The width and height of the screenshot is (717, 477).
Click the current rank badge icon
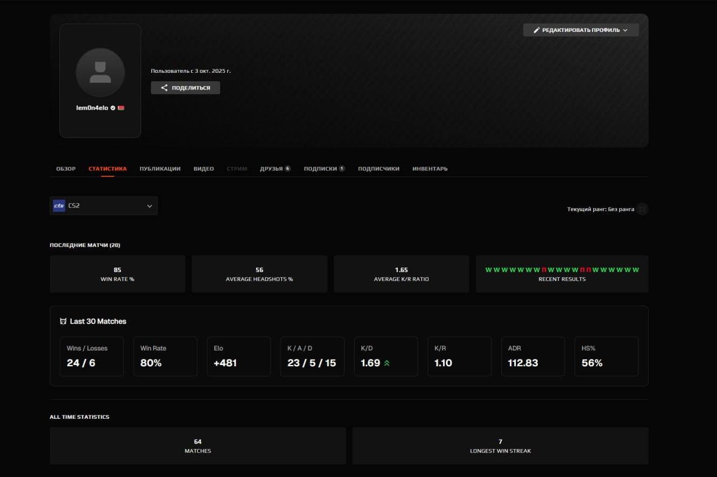click(x=642, y=209)
